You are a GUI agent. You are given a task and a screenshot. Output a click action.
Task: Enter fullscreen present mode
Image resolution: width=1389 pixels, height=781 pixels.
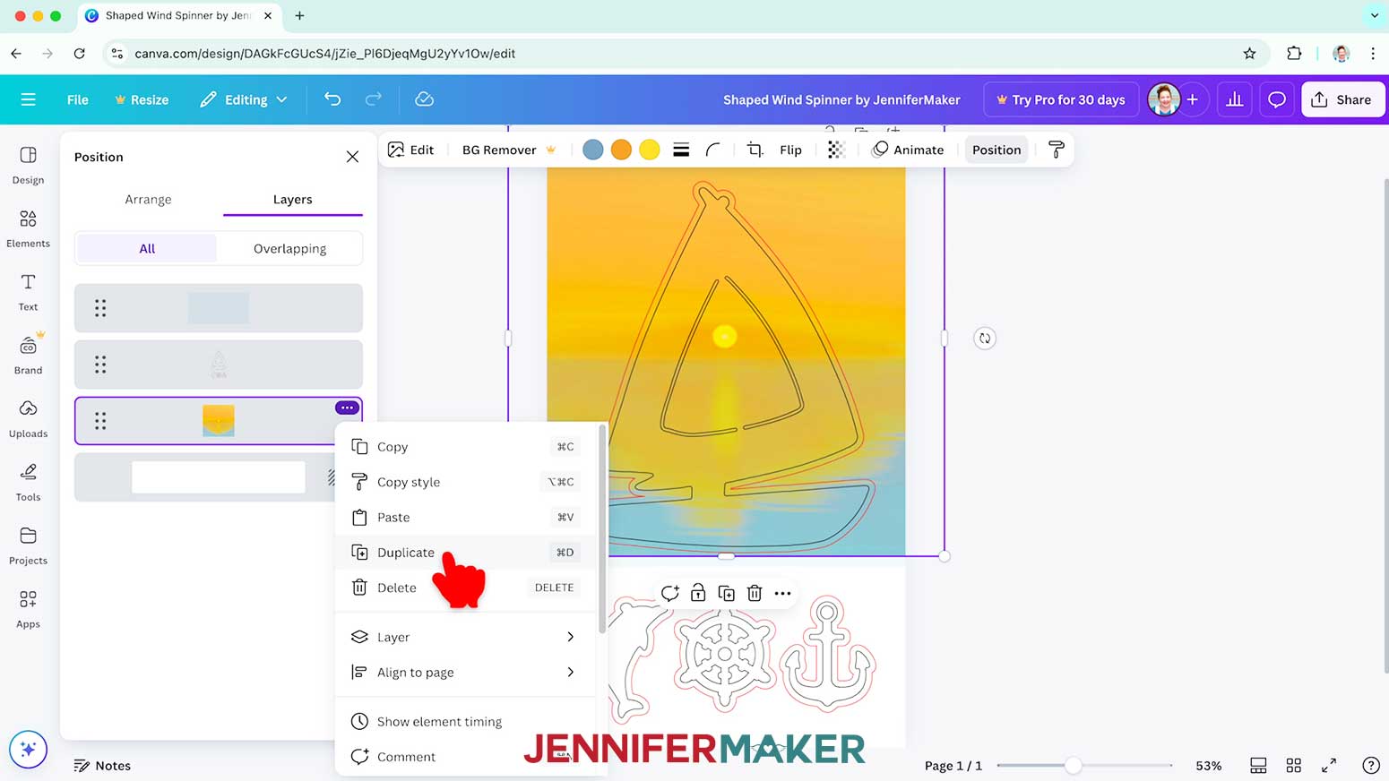pos(1329,766)
